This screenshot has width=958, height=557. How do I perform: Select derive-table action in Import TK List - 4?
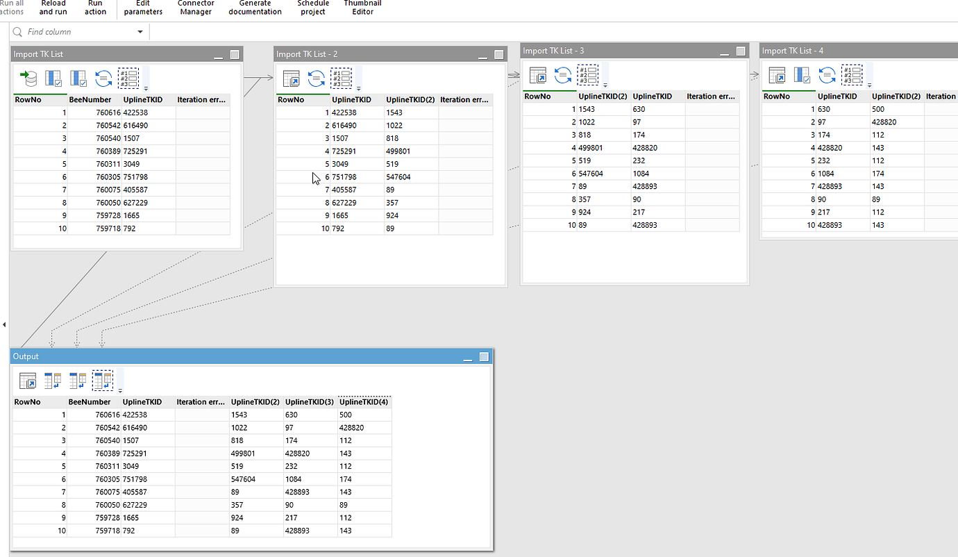point(778,75)
